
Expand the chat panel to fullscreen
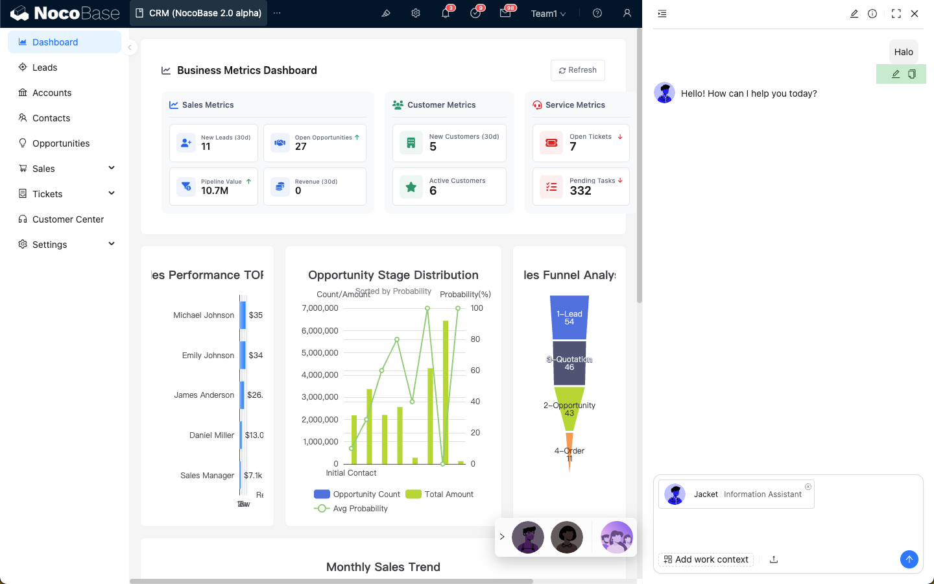point(896,14)
